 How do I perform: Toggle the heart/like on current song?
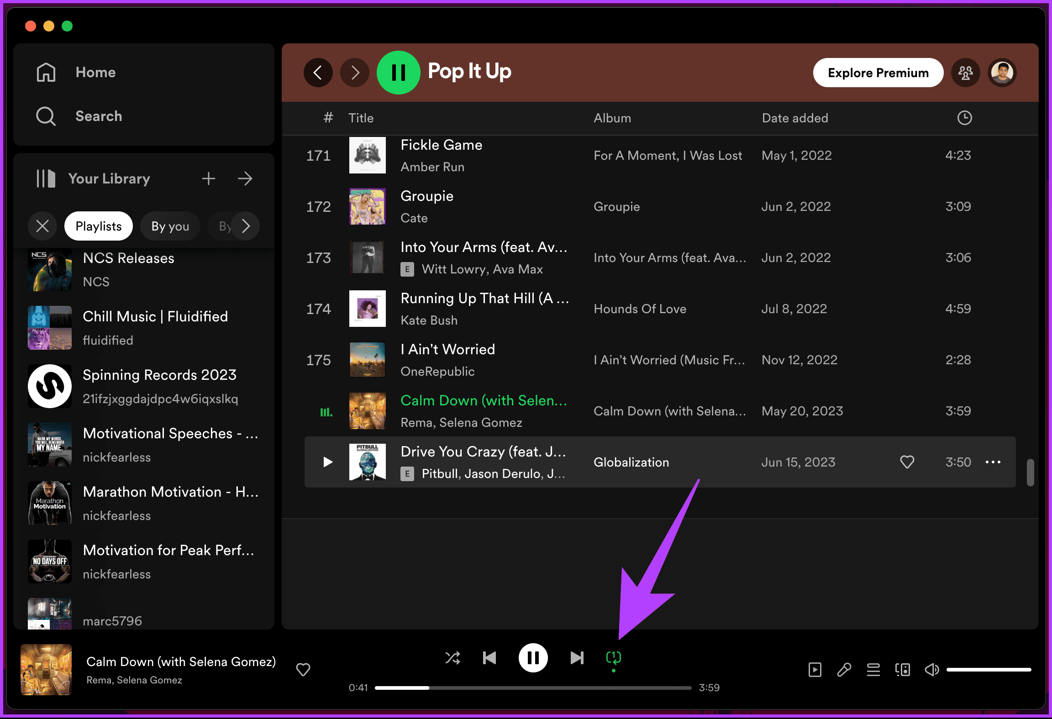(x=303, y=669)
